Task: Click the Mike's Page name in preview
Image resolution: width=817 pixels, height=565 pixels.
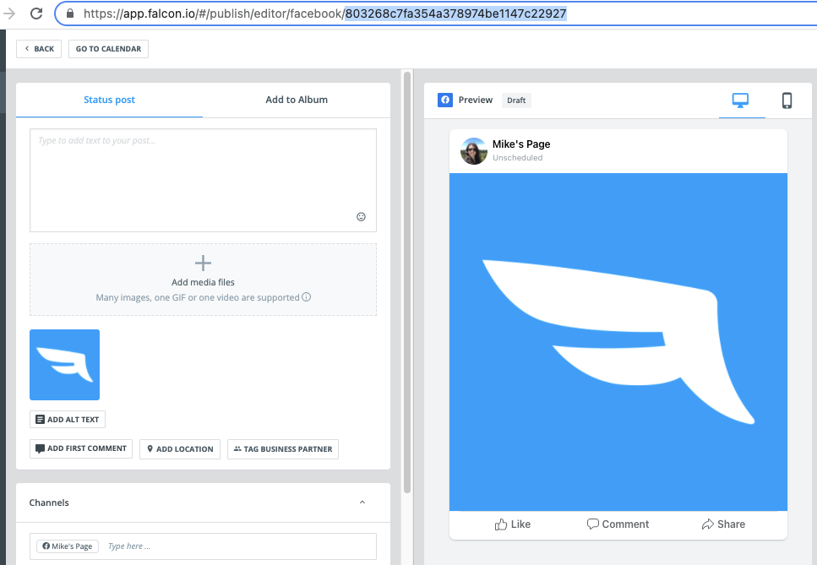Action: pos(521,144)
